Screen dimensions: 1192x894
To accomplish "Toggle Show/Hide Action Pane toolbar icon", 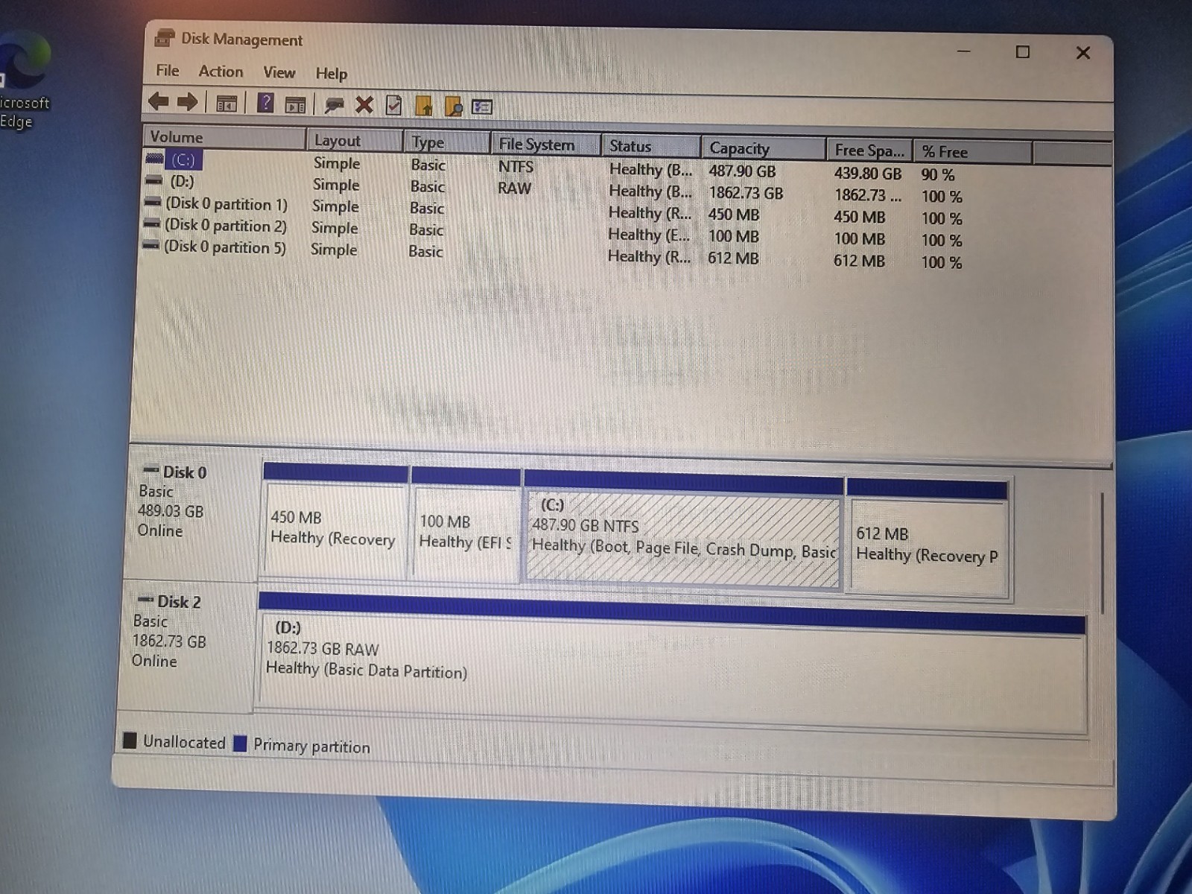I will point(295,105).
